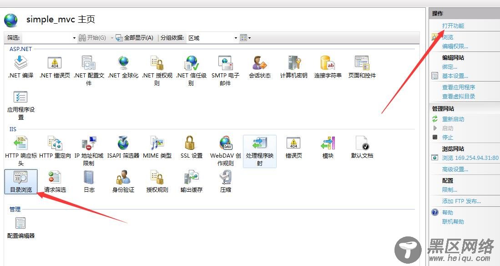Screen dimensions: 500x266
Task: Open 高级设置... link
Action: [x=455, y=169]
